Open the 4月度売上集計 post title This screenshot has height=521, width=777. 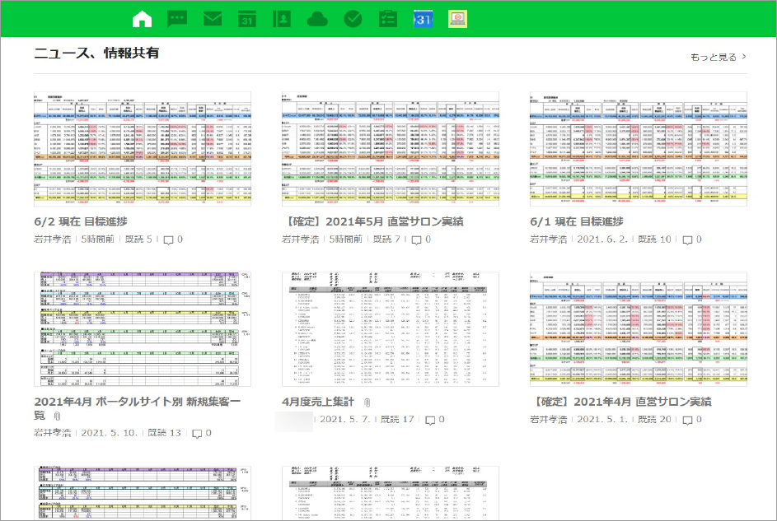(x=317, y=402)
